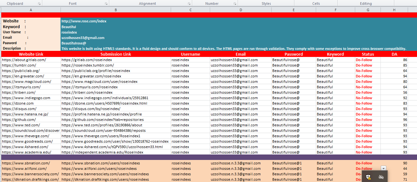Select https://www.bannersociety.com/ website cell
This screenshot has width=417, height=182.
pos(31,174)
